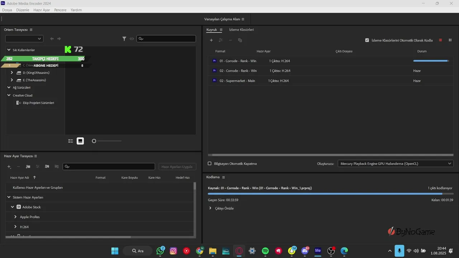Open the Media Browser location dropdown
Image resolution: width=459 pixels, height=258 pixels.
click(x=24, y=39)
